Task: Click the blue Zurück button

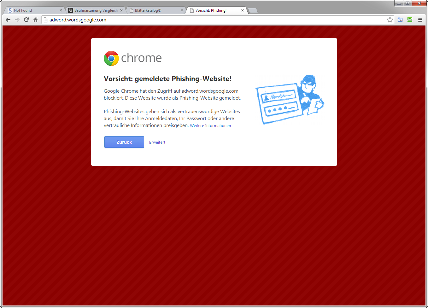Action: (124, 142)
